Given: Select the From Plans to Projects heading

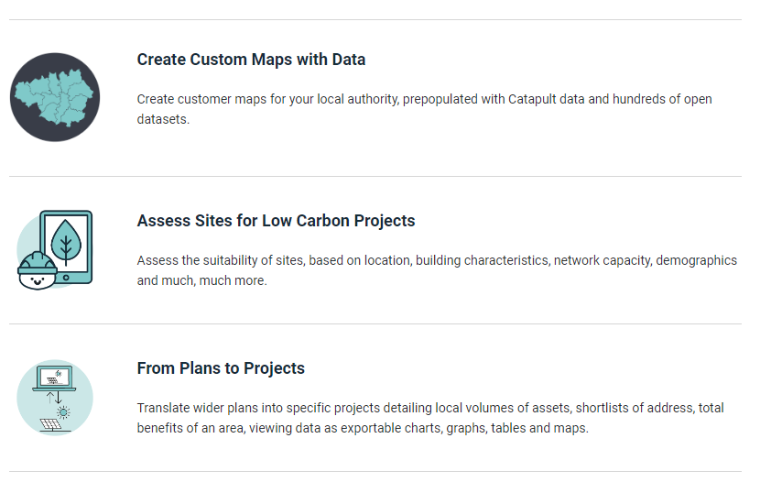Looking at the screenshot, I should (221, 368).
